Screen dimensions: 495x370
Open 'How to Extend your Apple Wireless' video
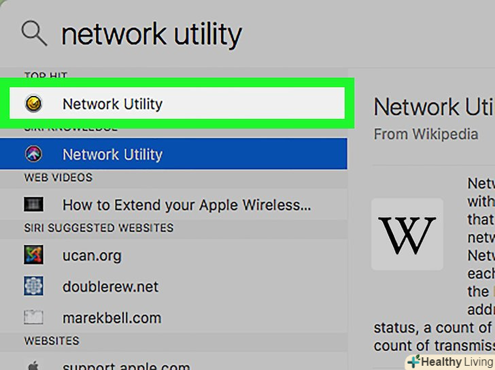click(186, 205)
